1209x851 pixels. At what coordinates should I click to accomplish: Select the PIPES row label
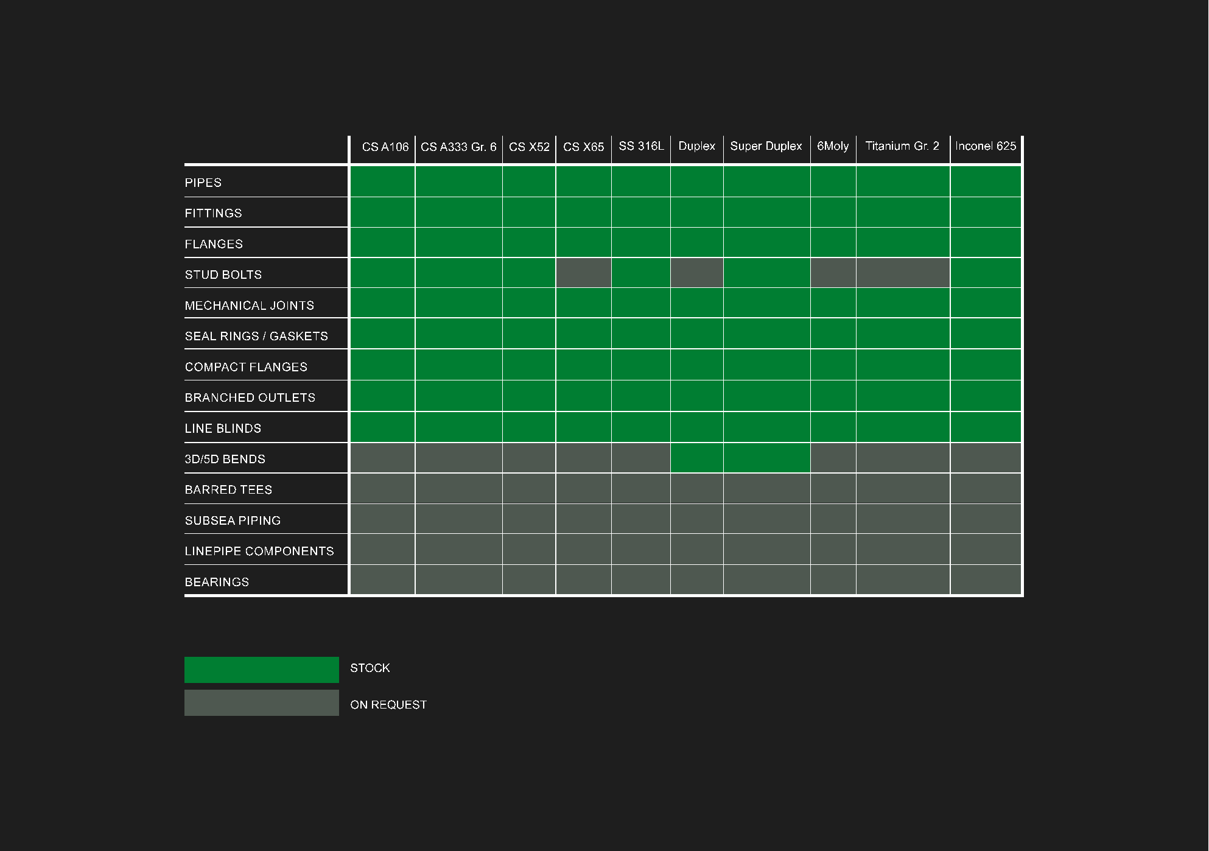[x=203, y=183]
